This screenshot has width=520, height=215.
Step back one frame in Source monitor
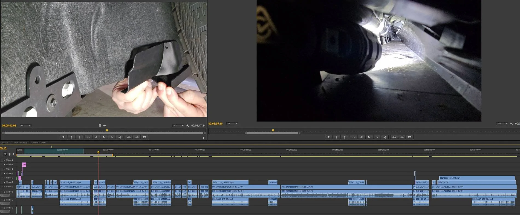point(96,137)
